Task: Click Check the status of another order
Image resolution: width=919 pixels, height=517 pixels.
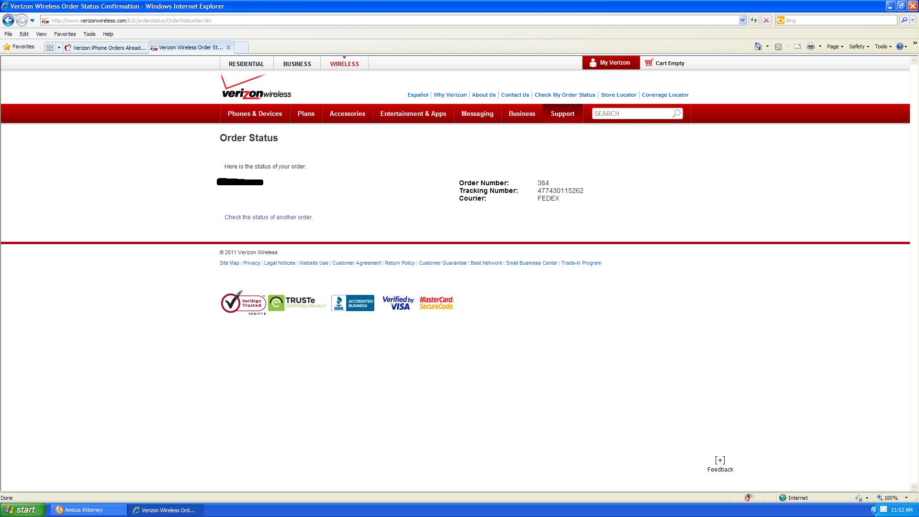Action: 269,217
